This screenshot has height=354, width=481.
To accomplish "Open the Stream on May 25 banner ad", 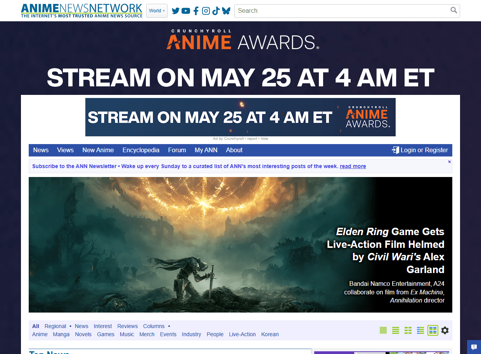I will click(240, 117).
